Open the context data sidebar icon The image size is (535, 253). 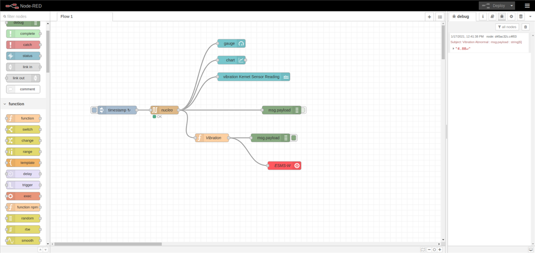[521, 16]
